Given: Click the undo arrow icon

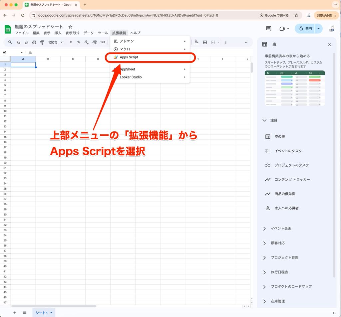Looking at the screenshot, I should 18,42.
